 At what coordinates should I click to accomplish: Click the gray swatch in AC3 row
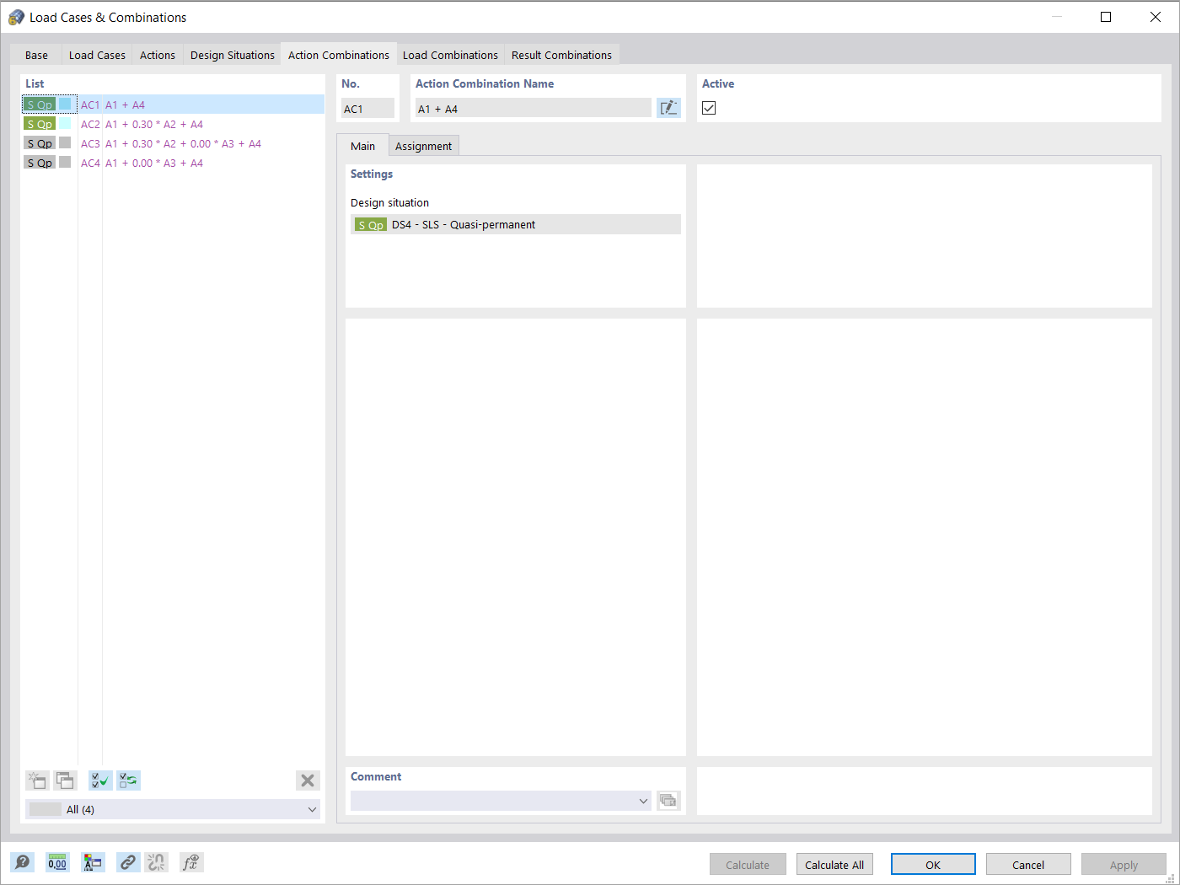[65, 143]
